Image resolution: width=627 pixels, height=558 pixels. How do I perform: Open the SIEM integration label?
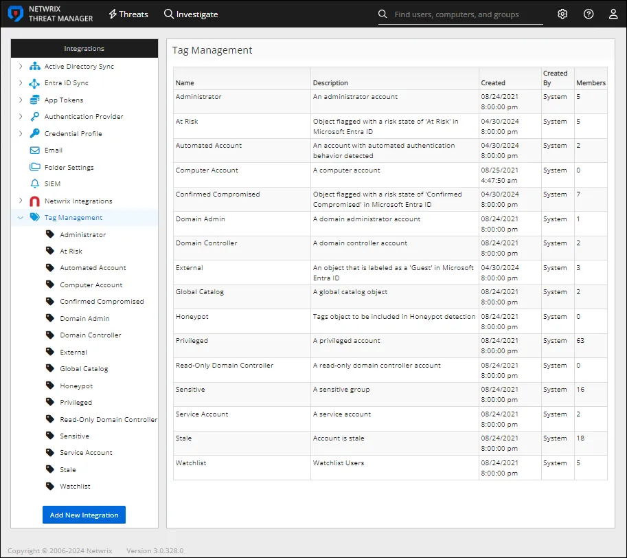coord(52,183)
